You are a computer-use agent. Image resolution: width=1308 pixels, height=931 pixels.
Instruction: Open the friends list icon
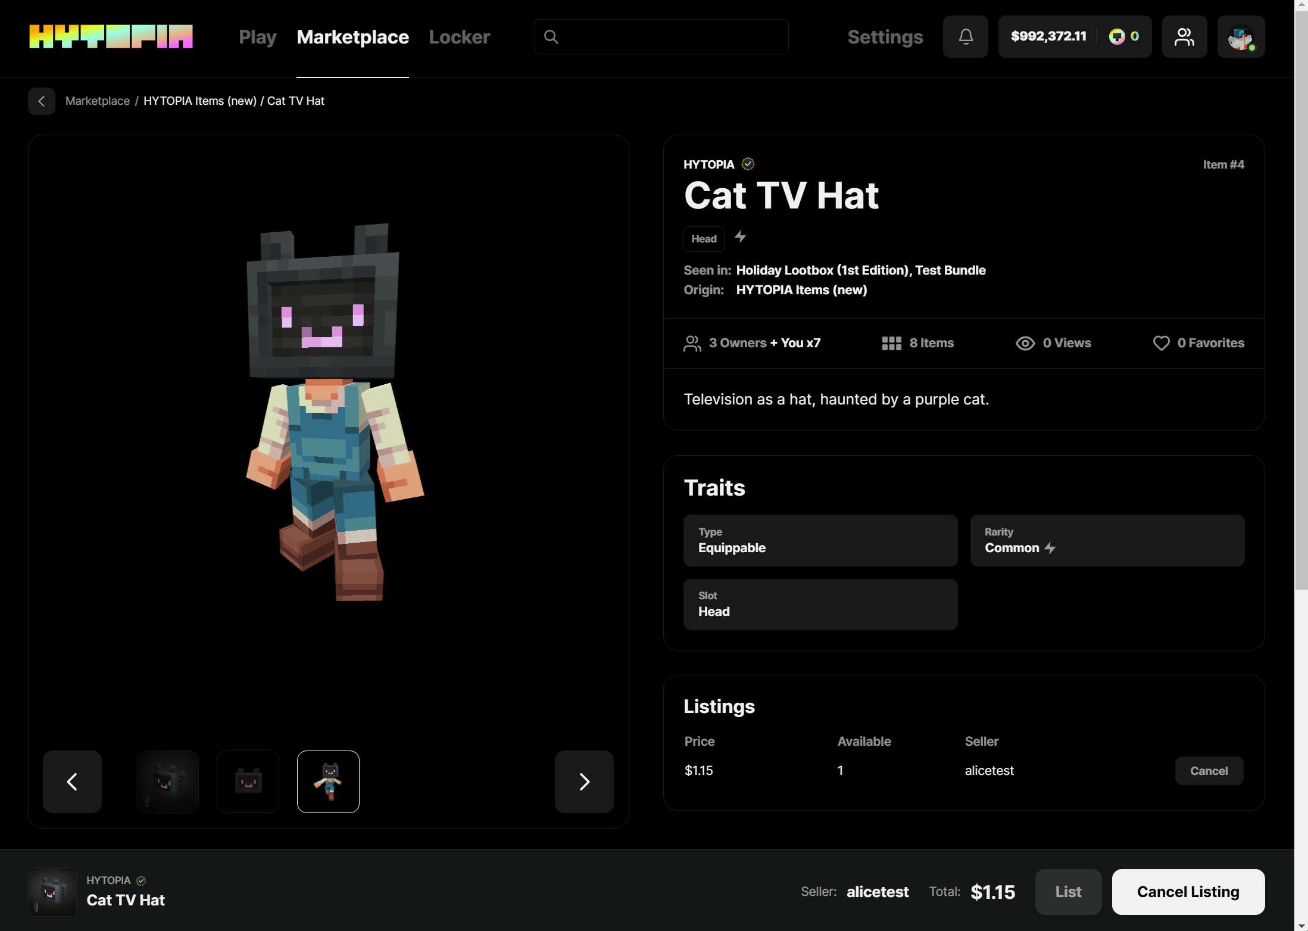pos(1184,37)
